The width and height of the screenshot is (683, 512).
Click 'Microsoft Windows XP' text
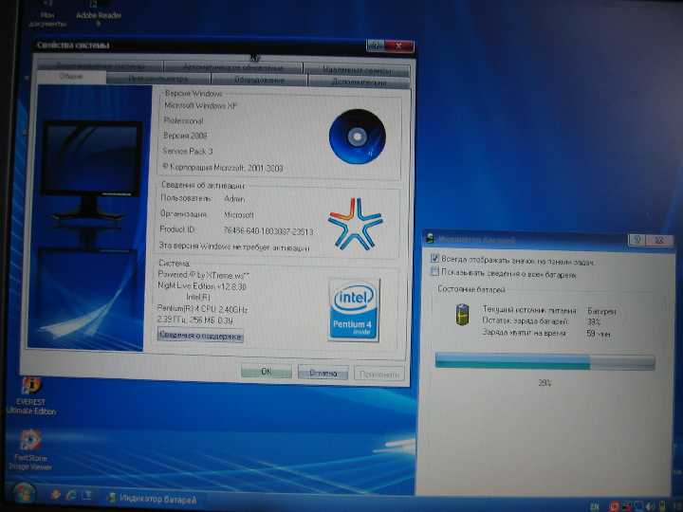[x=200, y=105]
